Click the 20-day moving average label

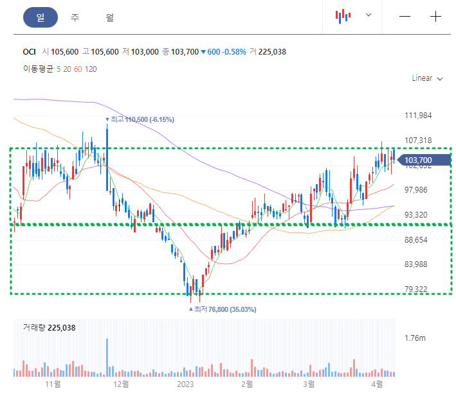pyautogui.click(x=67, y=69)
